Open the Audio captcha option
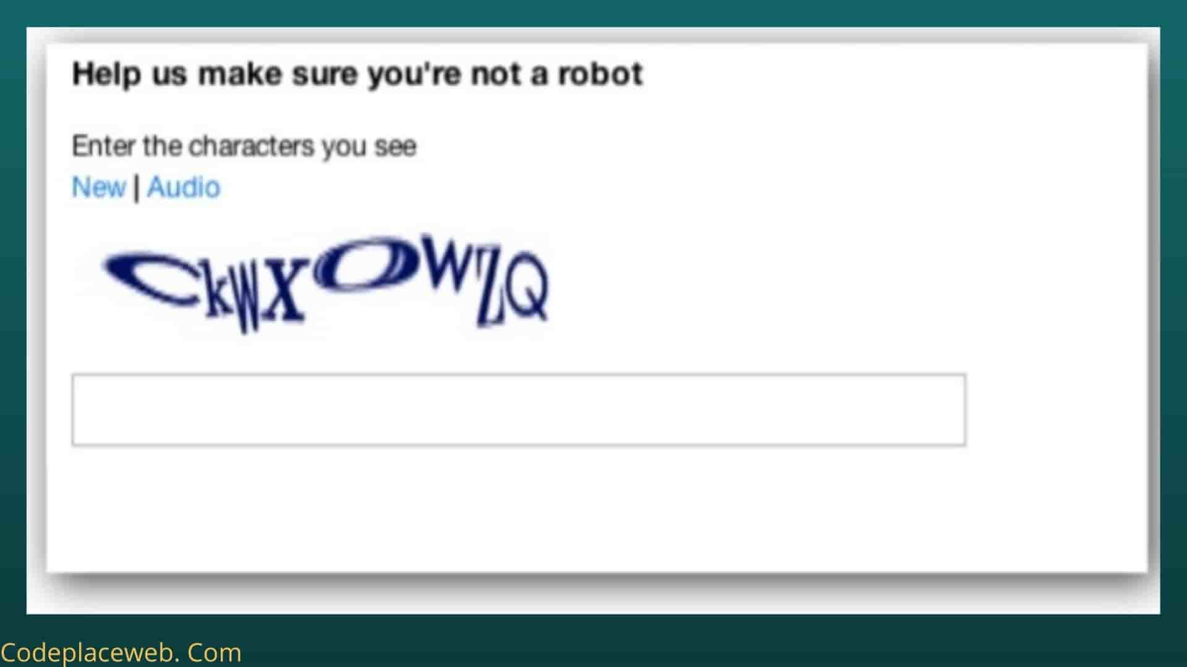 tap(184, 187)
